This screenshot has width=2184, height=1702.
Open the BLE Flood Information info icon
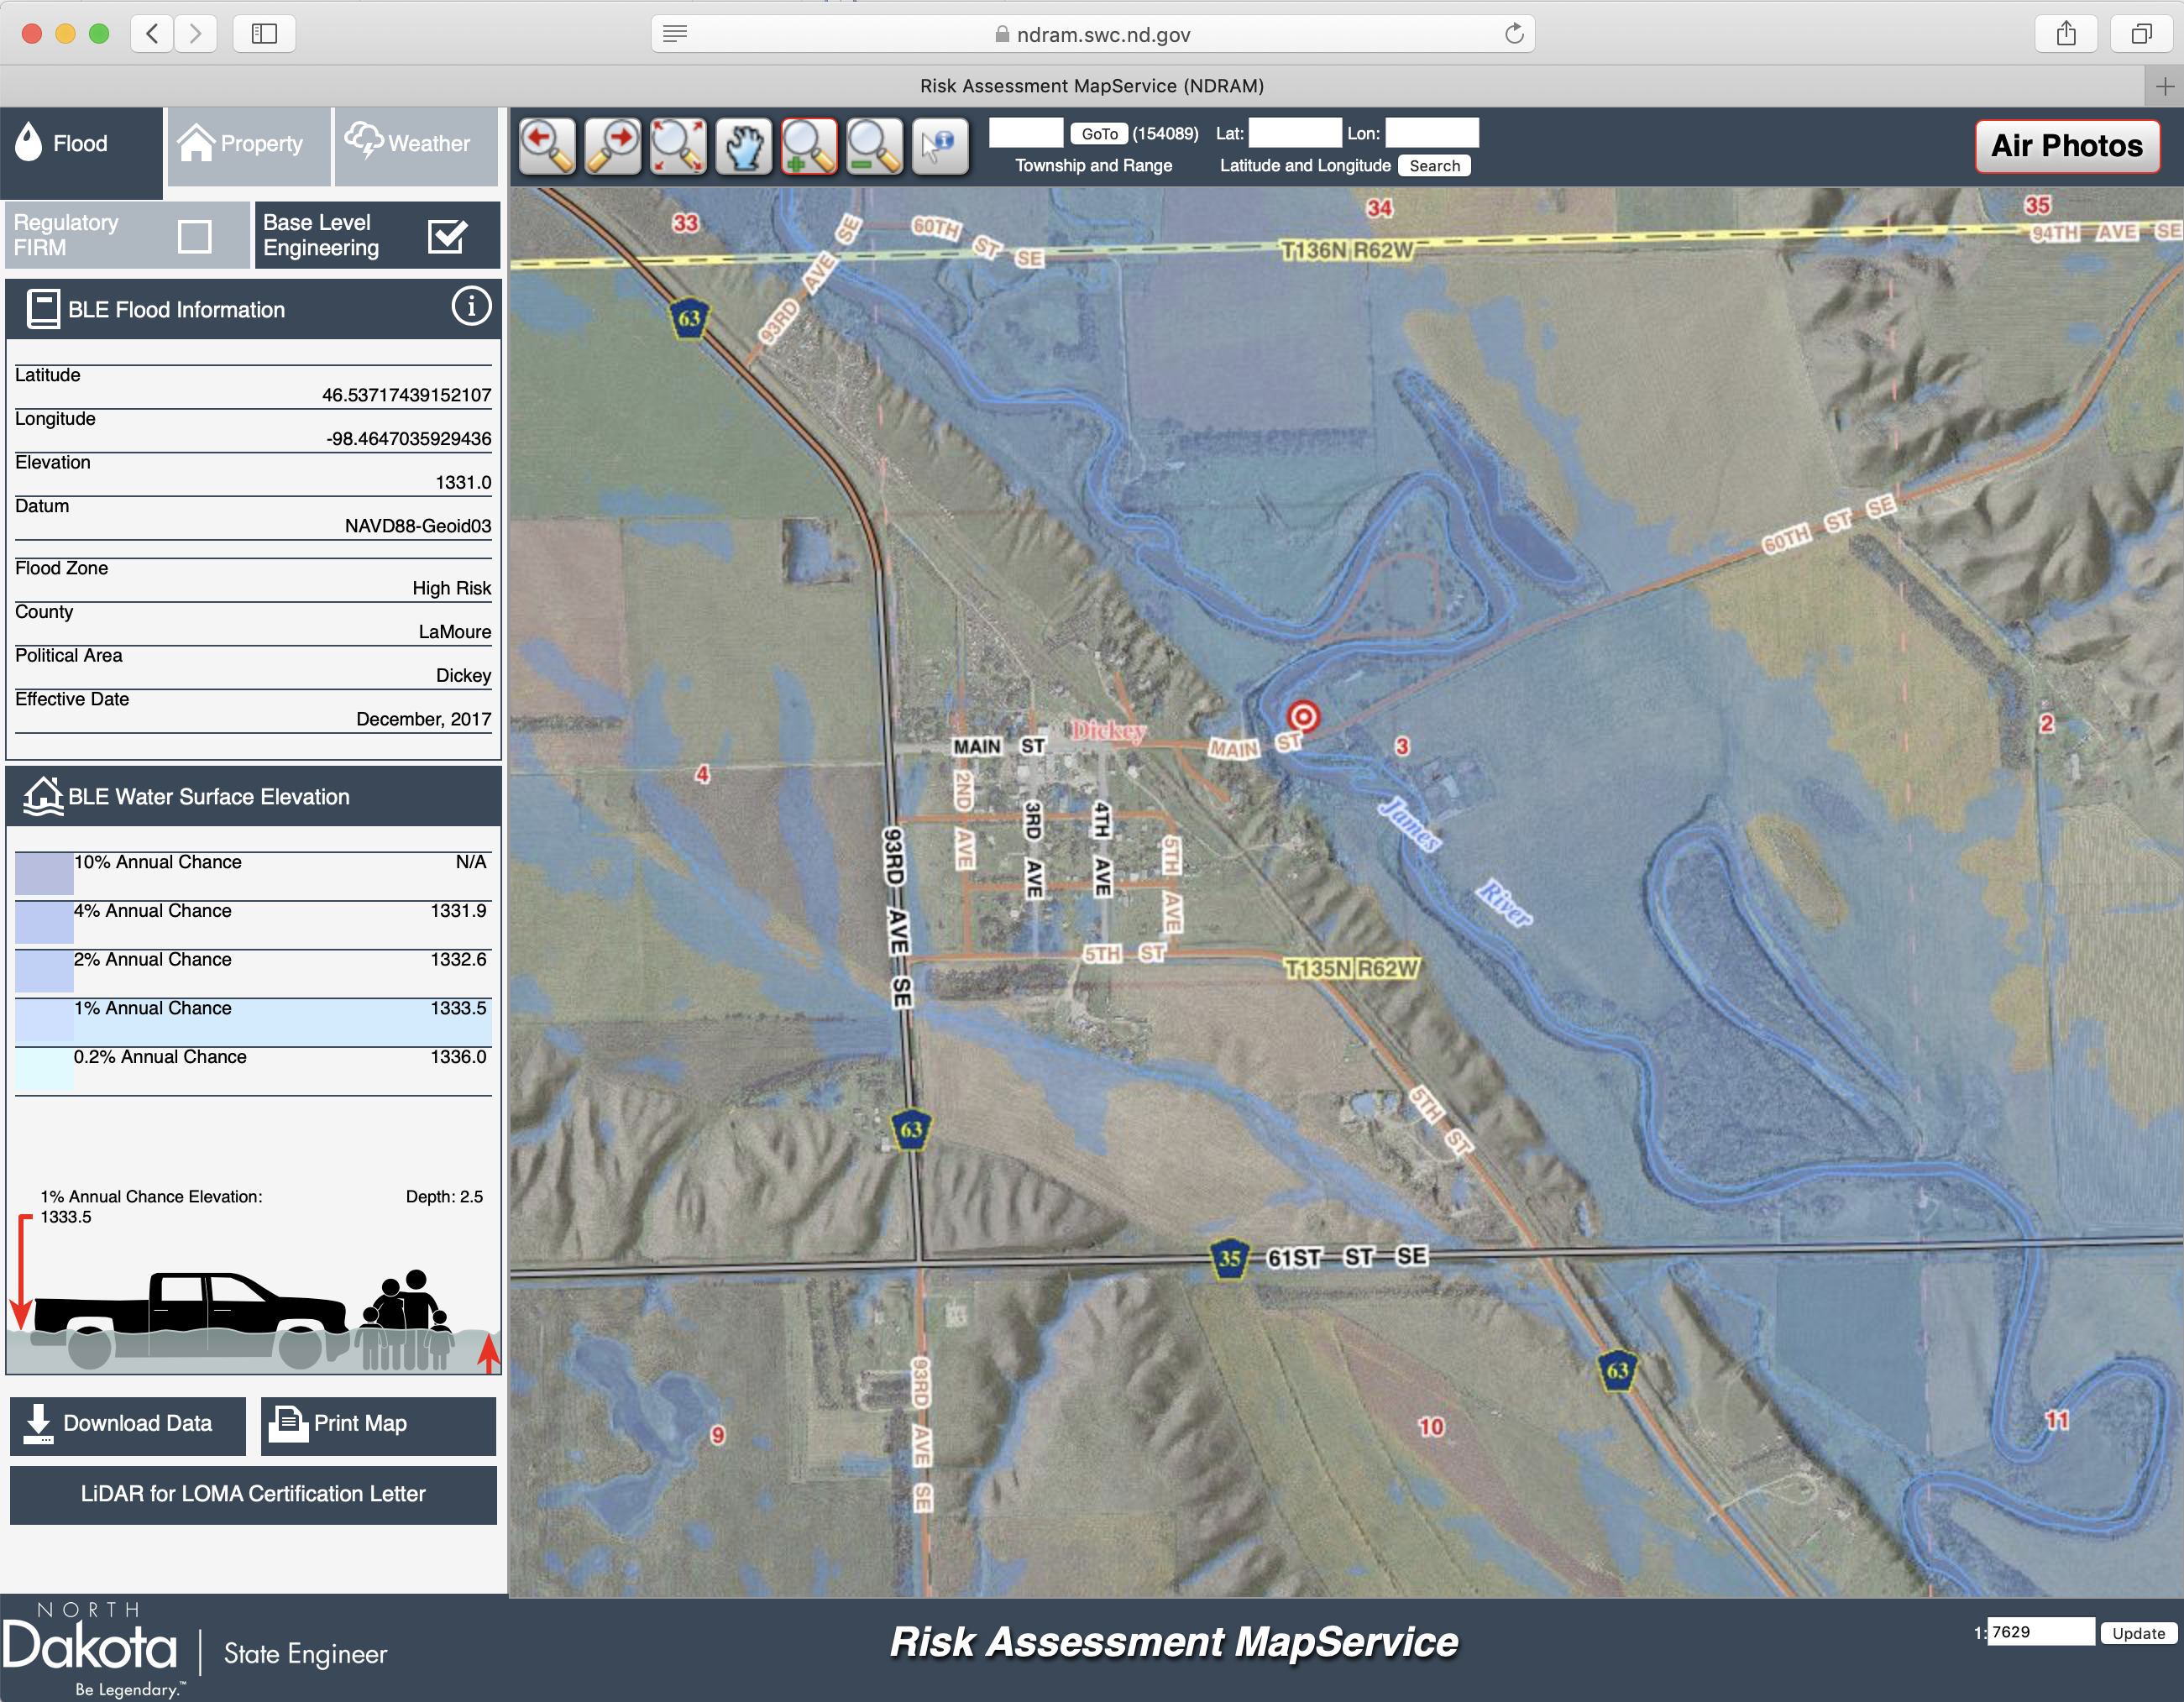click(471, 306)
